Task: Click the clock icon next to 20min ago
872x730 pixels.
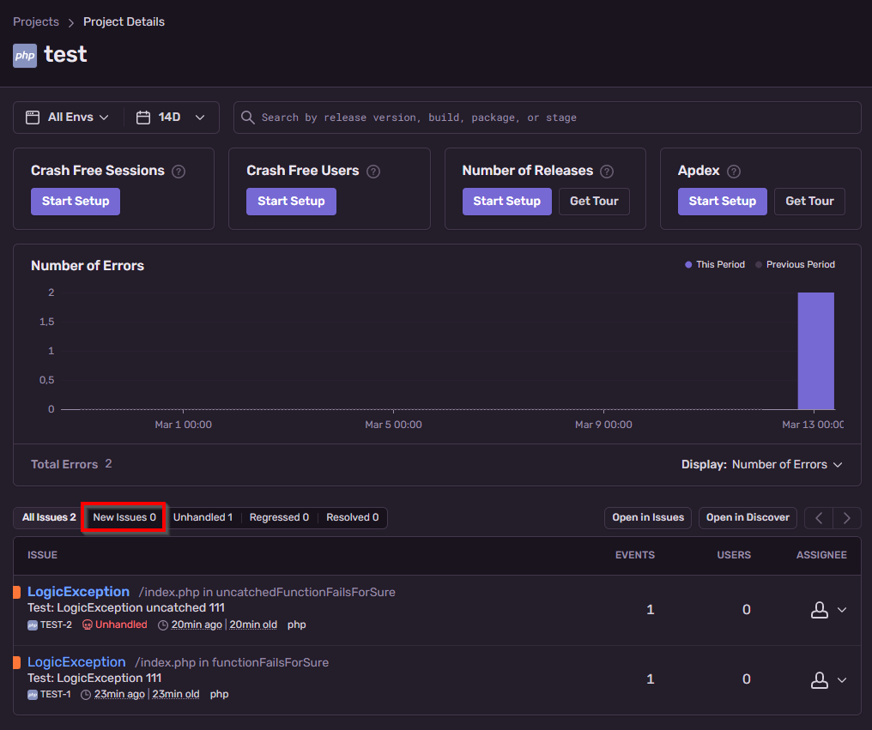Action: (162, 624)
